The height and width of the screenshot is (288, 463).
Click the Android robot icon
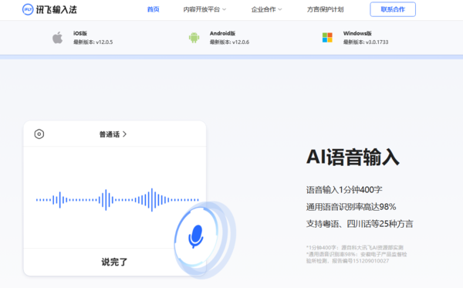194,38
